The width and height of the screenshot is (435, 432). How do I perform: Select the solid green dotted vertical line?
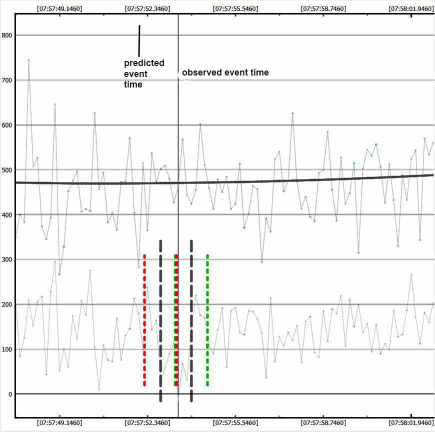point(207,320)
